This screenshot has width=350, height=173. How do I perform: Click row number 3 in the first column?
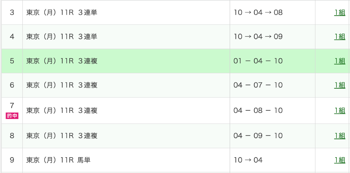(x=12, y=12)
